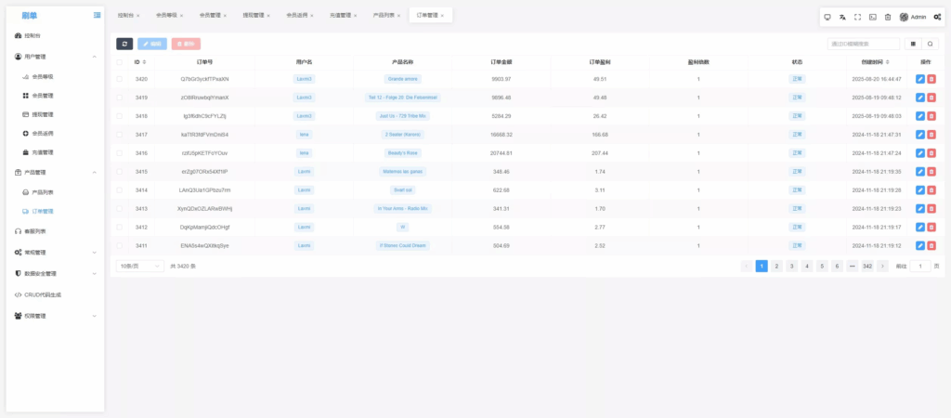Open the settings gears icon beside Admin
This screenshot has width=951, height=418.
pyautogui.click(x=937, y=17)
